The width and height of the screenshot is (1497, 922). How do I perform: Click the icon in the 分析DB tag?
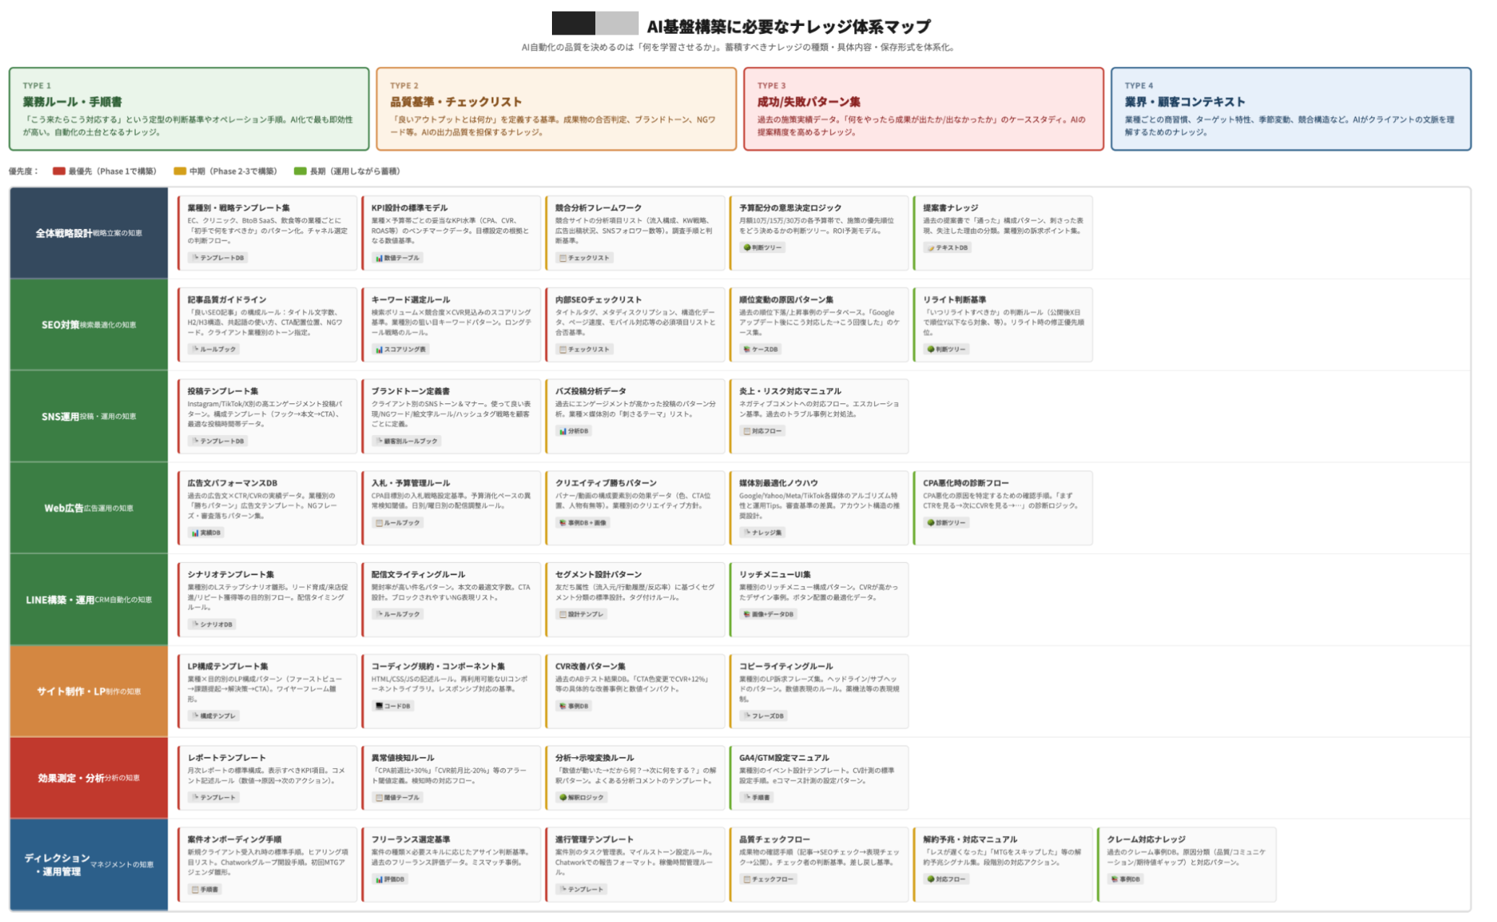(x=563, y=431)
